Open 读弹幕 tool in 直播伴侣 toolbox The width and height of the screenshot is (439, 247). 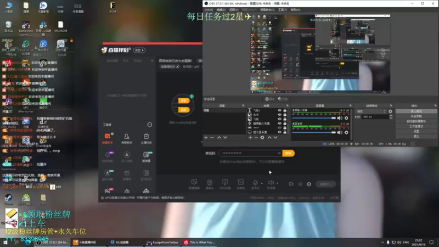pyautogui.click(x=146, y=156)
